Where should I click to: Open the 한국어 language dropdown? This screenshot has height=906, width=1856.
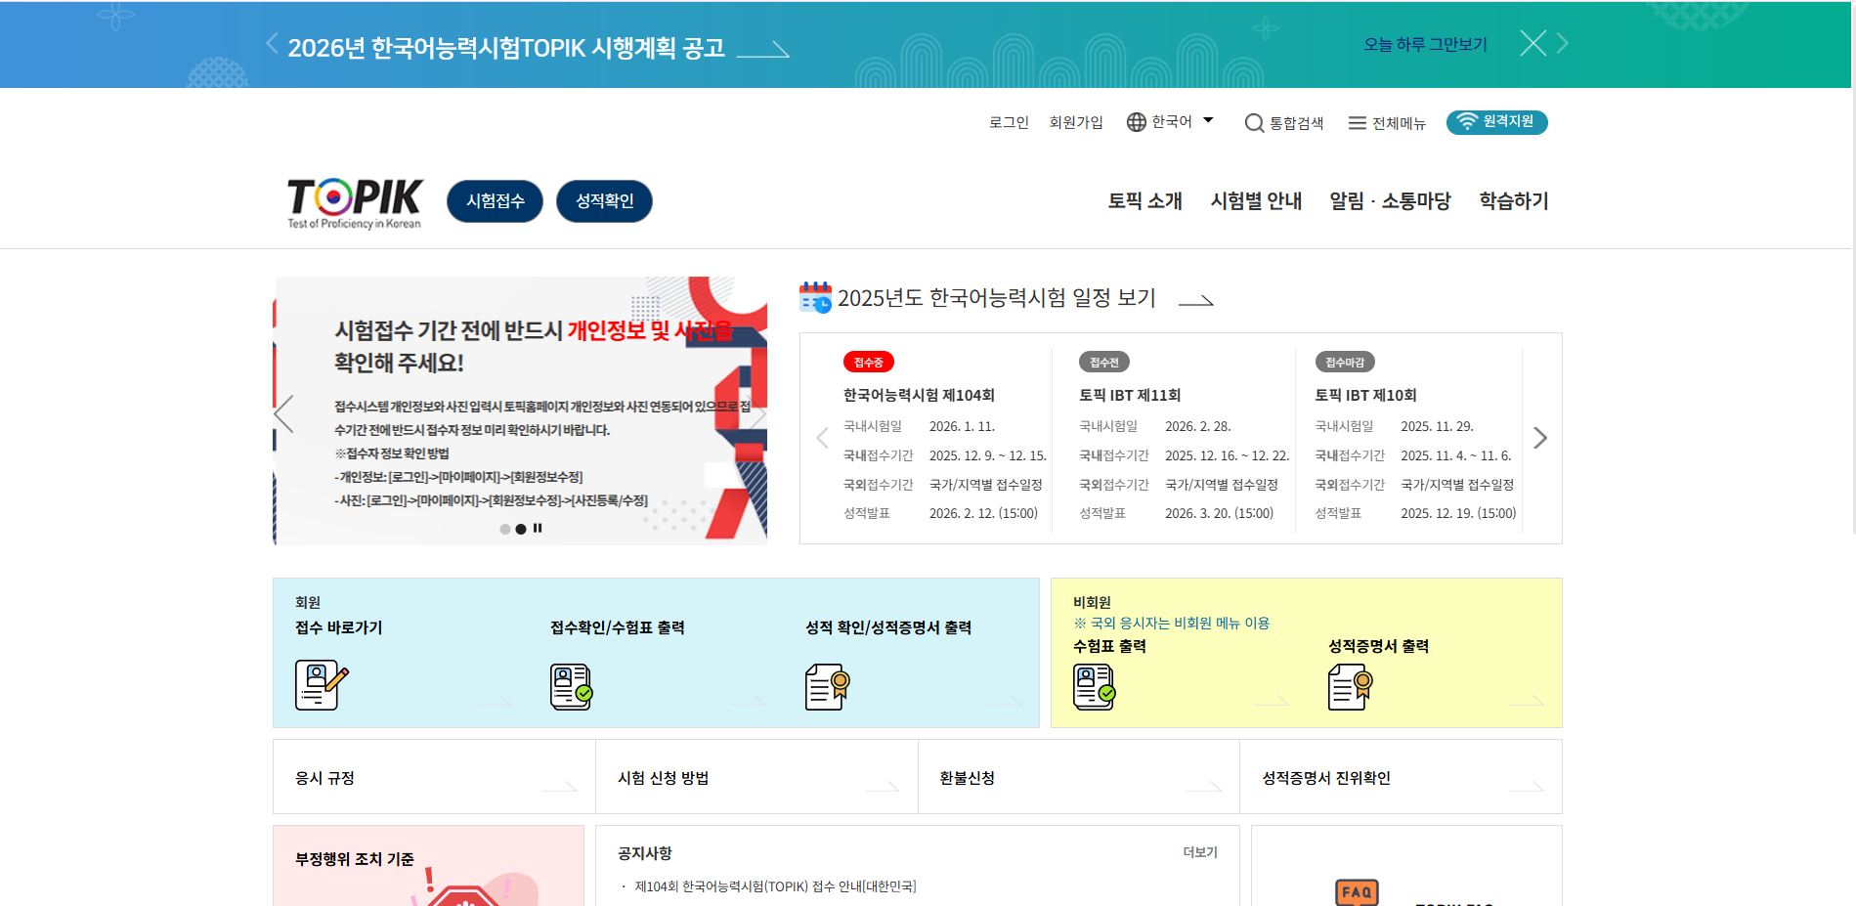click(x=1170, y=122)
